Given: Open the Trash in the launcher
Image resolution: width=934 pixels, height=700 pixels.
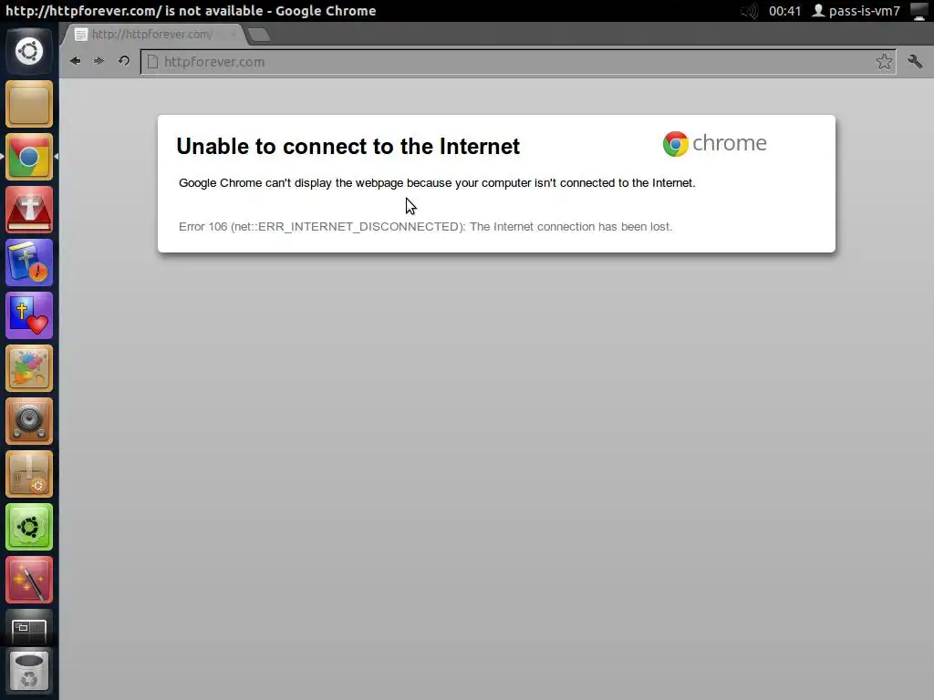Looking at the screenshot, I should point(29,672).
